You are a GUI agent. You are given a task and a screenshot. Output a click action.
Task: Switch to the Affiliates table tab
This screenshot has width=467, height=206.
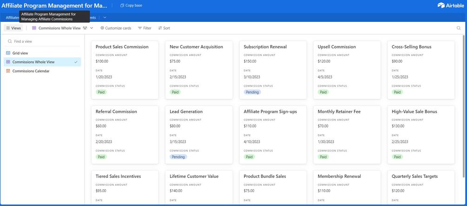[x=12, y=18]
